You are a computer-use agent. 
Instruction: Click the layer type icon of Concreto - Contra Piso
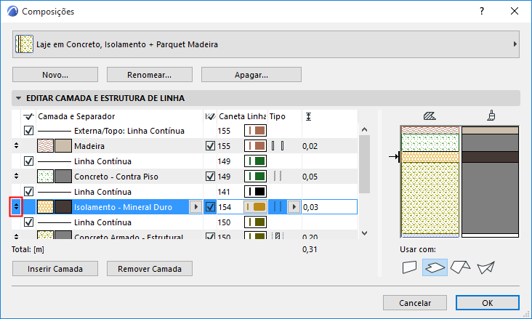coord(278,176)
